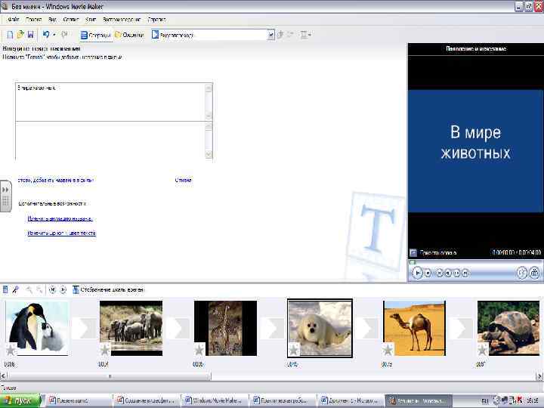Screen dimensions: 544x408
Task: Click the New Collection Folder icon
Action: click(290, 34)
